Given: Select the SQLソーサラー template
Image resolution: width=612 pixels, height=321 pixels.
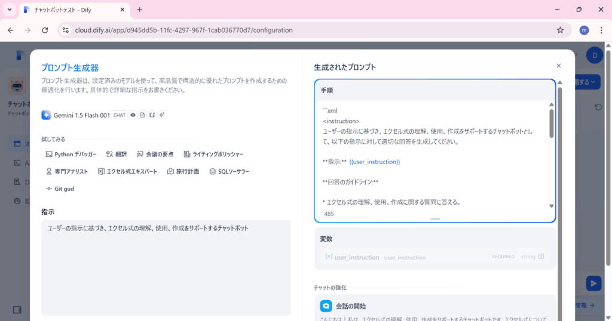Looking at the screenshot, I should (x=229, y=171).
